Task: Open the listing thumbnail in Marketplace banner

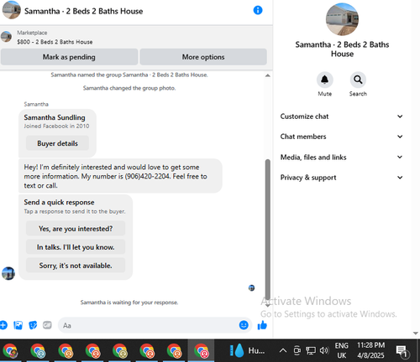Action: pyautogui.click(x=6, y=37)
